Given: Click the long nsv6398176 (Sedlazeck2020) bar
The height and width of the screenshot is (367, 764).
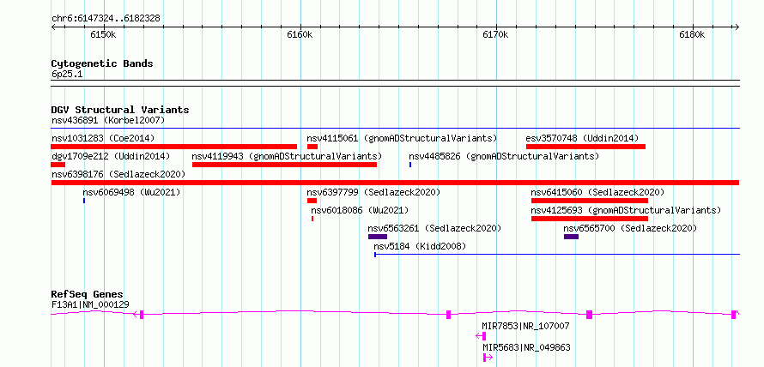Looking at the screenshot, I should pos(395,183).
